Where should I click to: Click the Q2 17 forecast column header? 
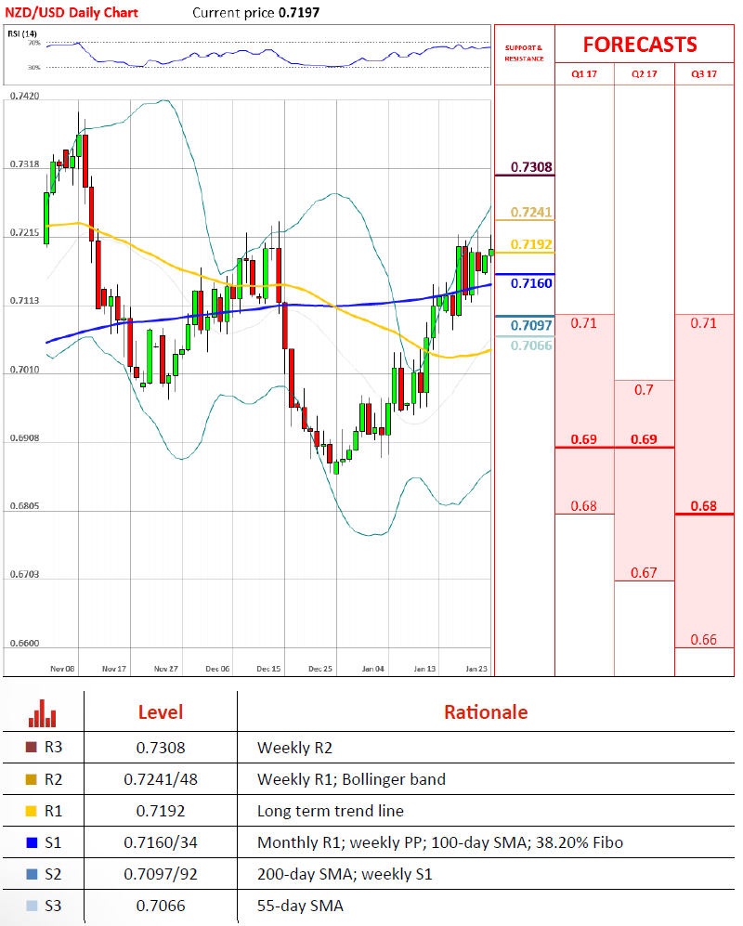tap(644, 73)
